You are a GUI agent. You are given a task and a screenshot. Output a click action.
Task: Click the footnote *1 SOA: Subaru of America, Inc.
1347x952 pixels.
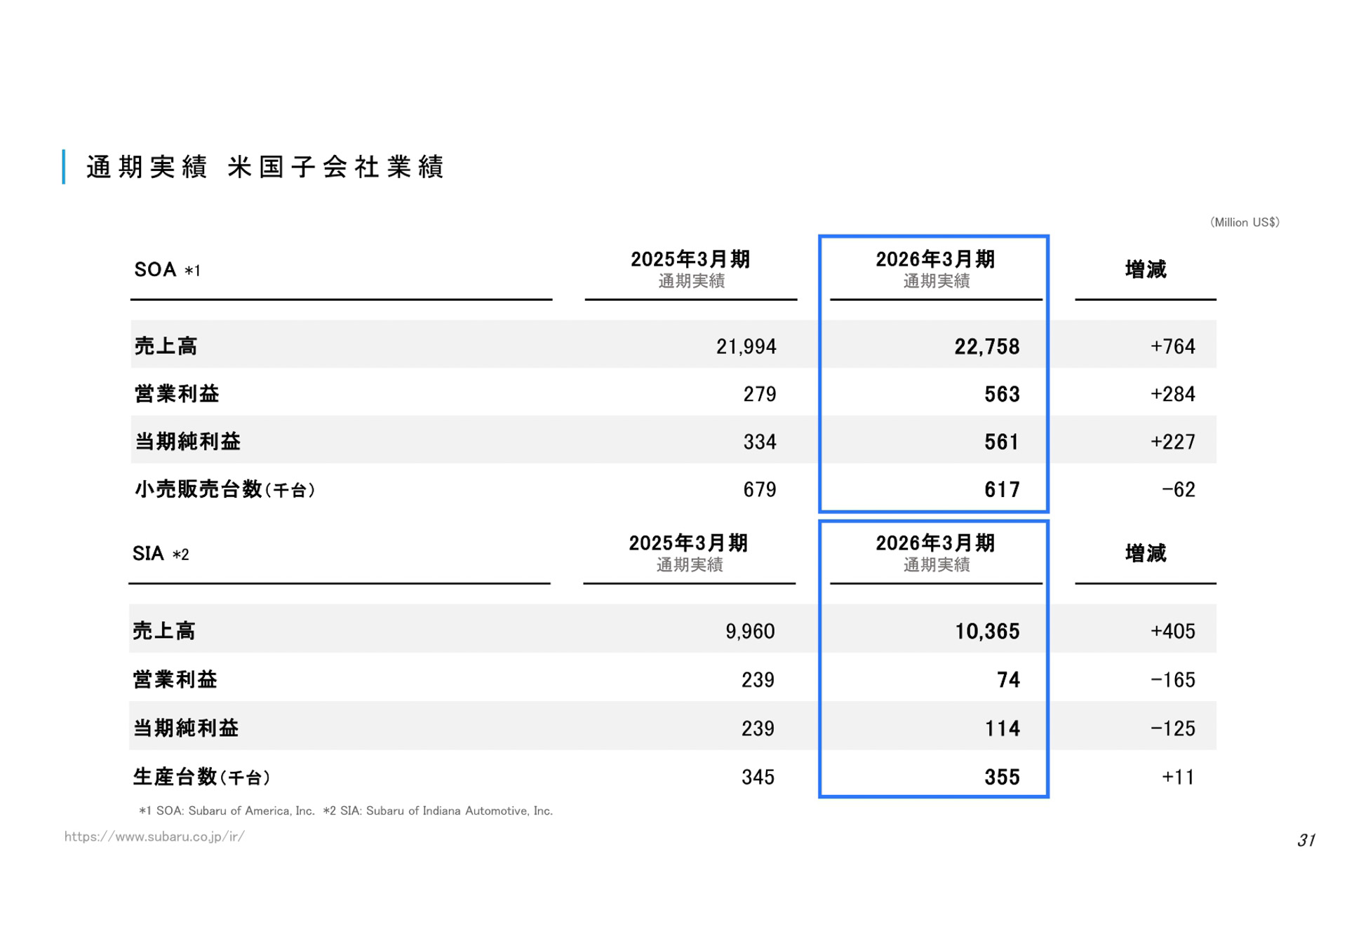pos(227,811)
